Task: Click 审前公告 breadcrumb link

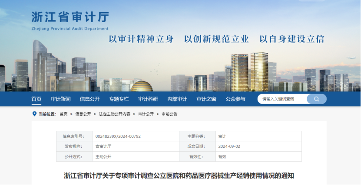Action: click(169, 114)
